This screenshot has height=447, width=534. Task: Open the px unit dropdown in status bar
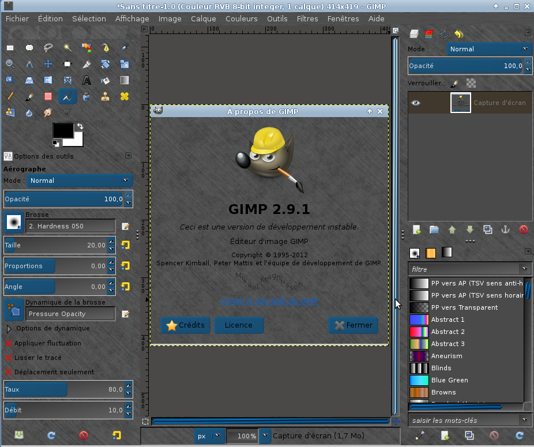tap(209, 436)
